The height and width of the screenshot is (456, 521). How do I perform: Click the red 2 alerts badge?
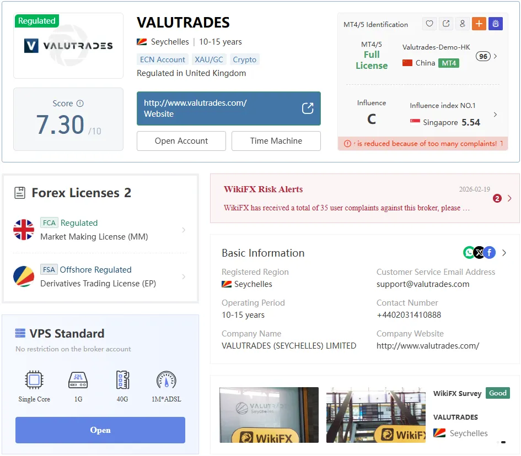click(497, 198)
